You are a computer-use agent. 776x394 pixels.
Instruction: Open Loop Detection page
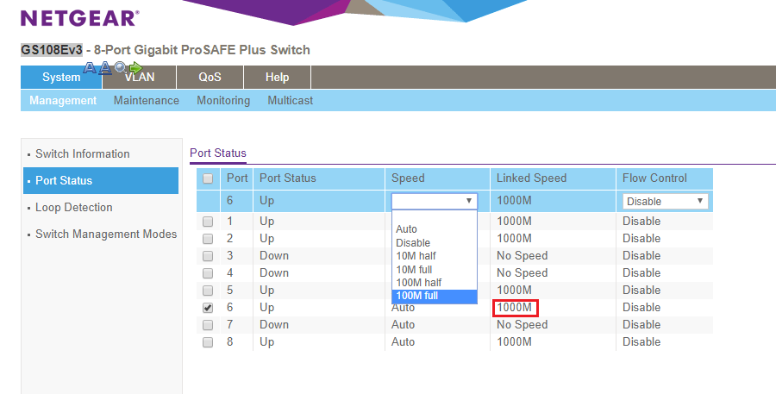(74, 207)
